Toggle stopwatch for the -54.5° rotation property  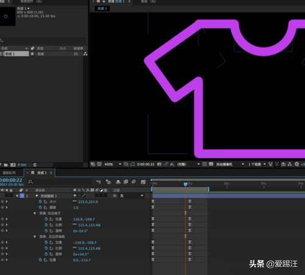tap(46, 231)
